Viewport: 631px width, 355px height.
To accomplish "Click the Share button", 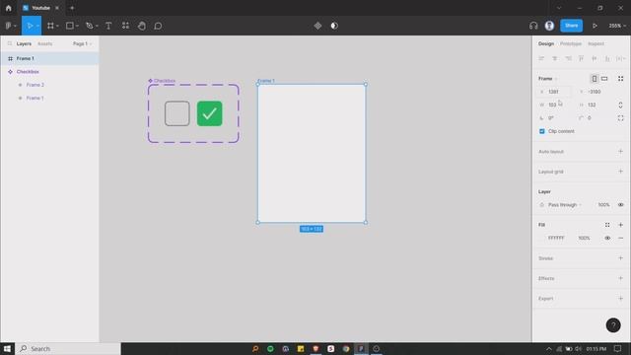I will tap(571, 26).
